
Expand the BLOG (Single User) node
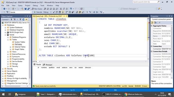5,32
